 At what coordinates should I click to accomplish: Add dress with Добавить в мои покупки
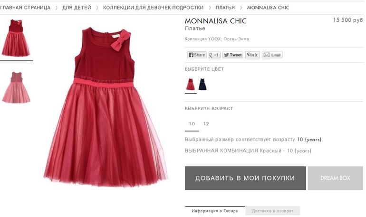[245, 178]
